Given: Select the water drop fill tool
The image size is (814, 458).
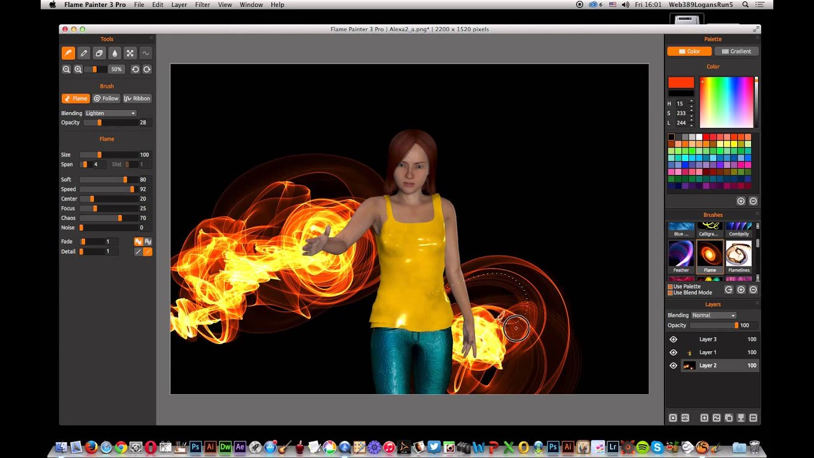Looking at the screenshot, I should [114, 53].
